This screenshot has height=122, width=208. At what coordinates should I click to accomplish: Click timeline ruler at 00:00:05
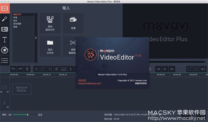(x=30, y=75)
